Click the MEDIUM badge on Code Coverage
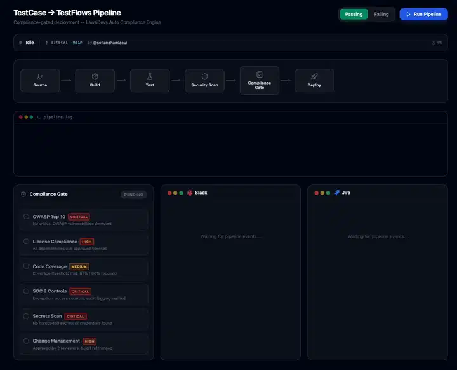This screenshot has height=370, width=457. pyautogui.click(x=79, y=266)
